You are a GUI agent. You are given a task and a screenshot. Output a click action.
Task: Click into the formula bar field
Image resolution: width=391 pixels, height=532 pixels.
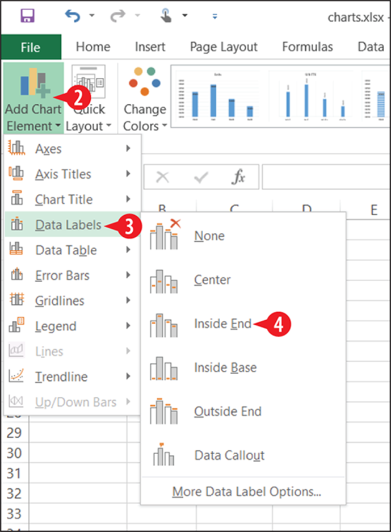point(326,177)
